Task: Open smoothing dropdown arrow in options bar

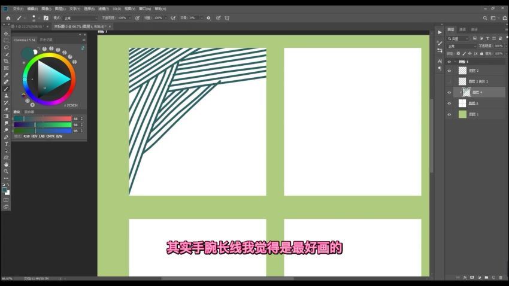Action: coord(201,18)
